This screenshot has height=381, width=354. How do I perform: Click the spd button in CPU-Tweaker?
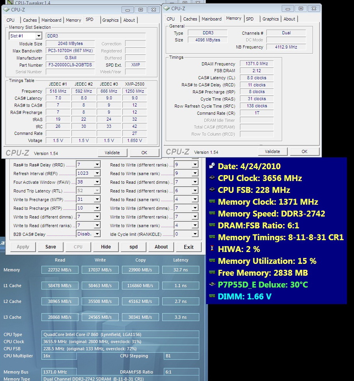point(133,247)
